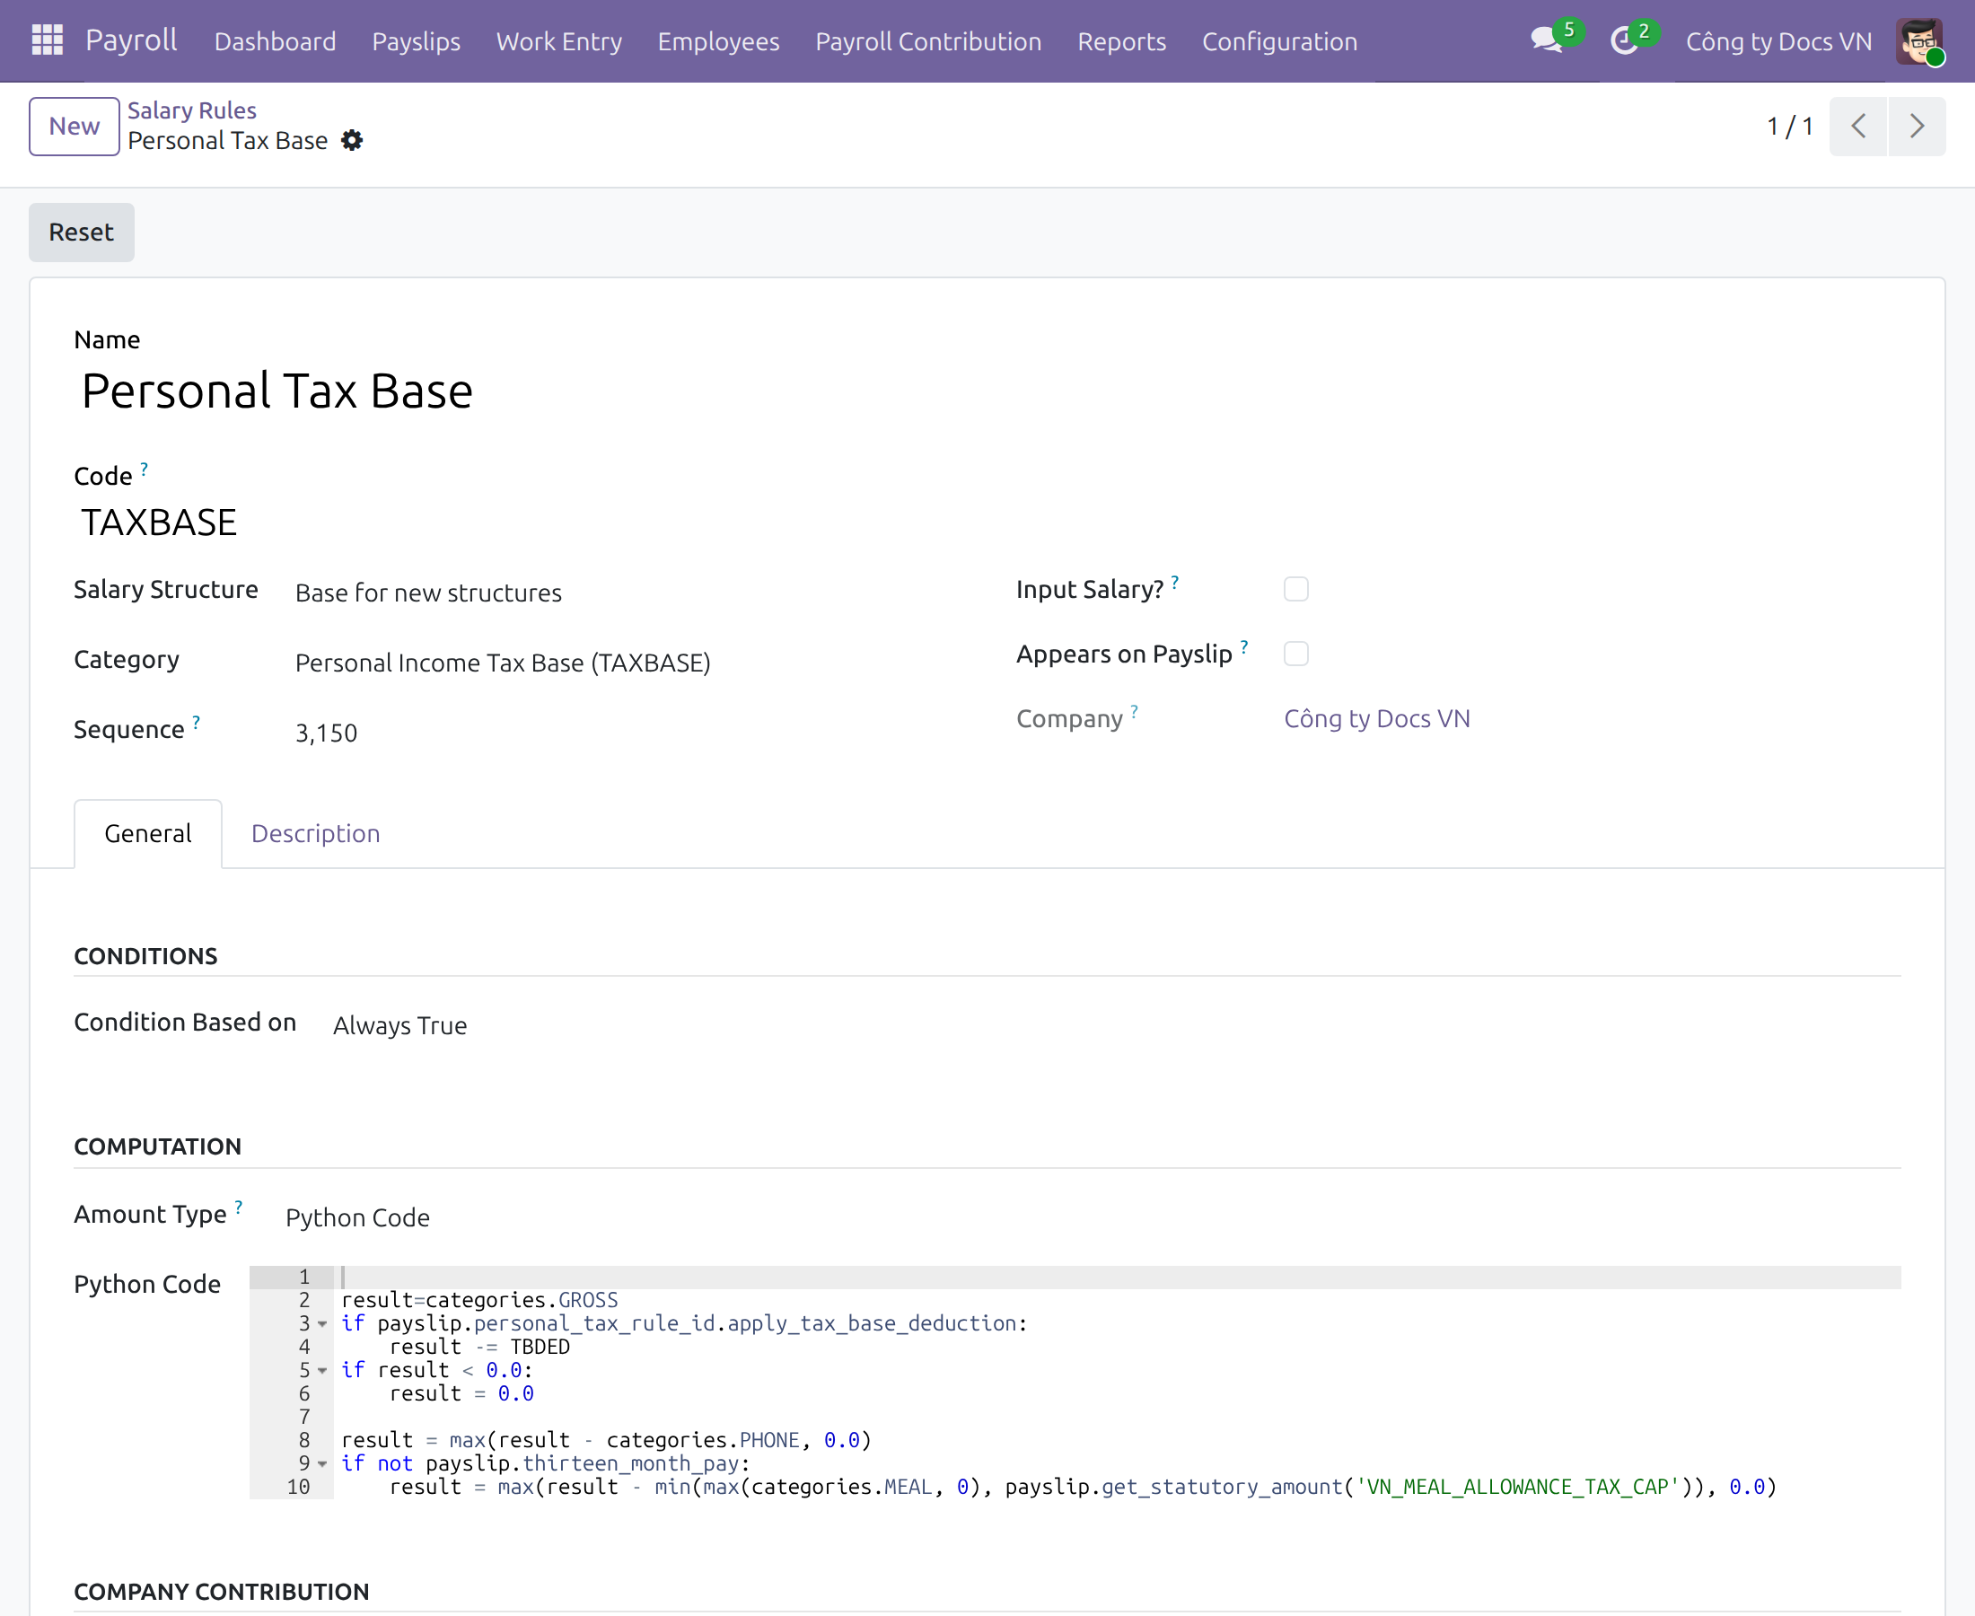Click help tooltip next to Appears on Payslip

point(1244,647)
